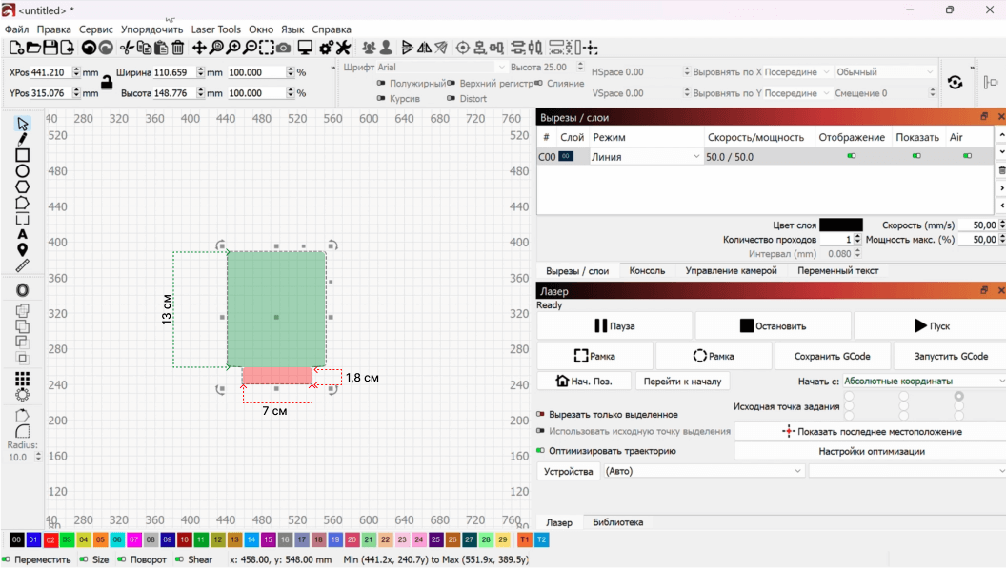Expand the "Начать с" coordinates dropdown
1006x568 pixels.
(x=922, y=382)
